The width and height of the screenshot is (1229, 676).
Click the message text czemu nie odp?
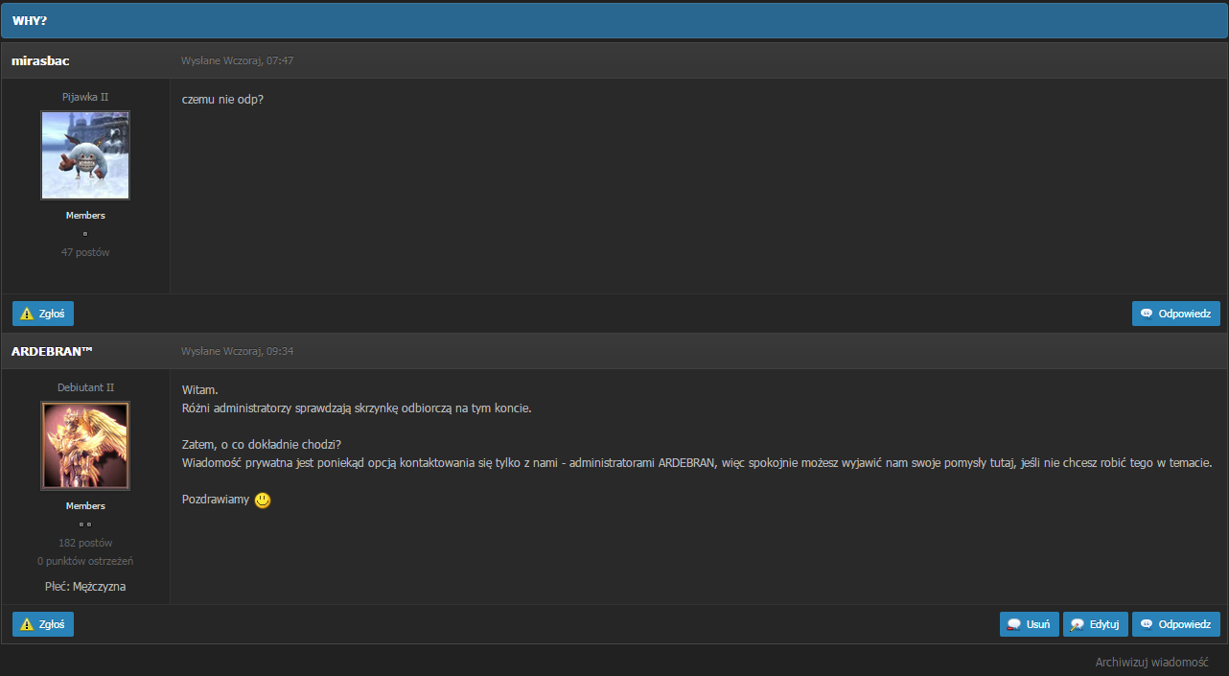pyautogui.click(x=222, y=100)
